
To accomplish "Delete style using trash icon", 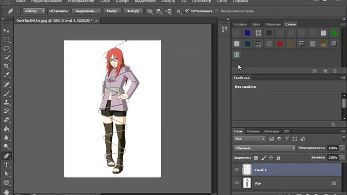I will [x=335, y=71].
